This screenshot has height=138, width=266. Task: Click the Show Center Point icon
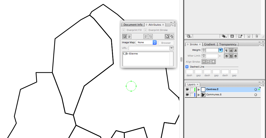pyautogui.click(x=129, y=36)
